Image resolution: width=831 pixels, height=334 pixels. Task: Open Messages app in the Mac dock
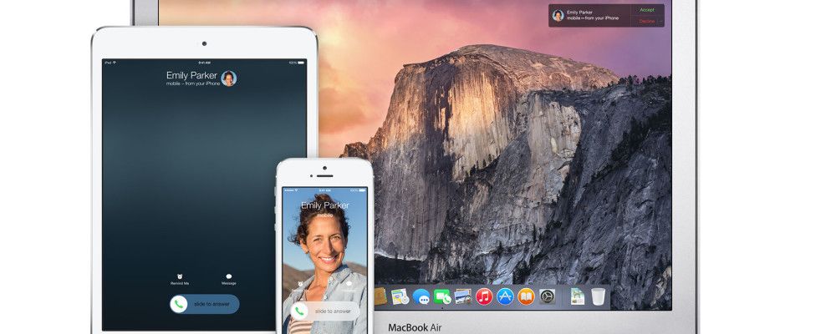coord(421,296)
